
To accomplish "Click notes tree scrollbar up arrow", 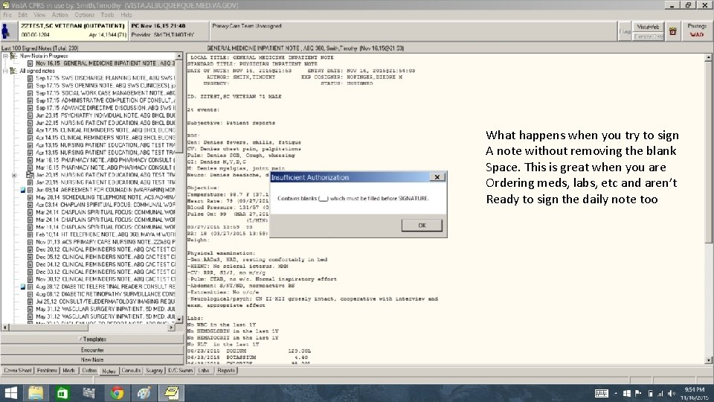I will pyautogui.click(x=179, y=56).
